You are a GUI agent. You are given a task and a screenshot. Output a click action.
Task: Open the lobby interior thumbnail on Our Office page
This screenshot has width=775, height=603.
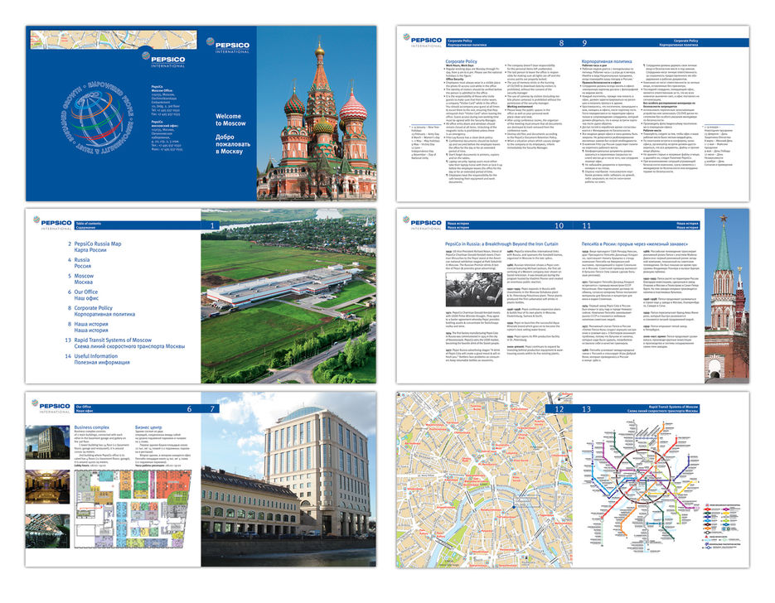(x=47, y=486)
